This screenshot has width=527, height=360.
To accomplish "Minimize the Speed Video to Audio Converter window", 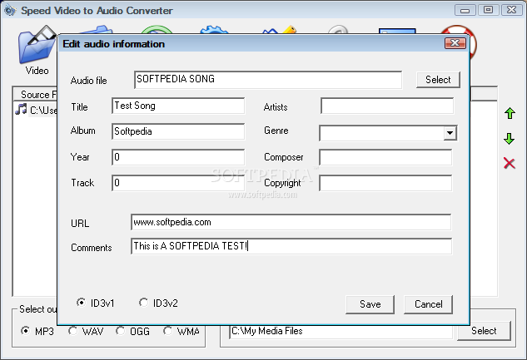I will [465, 11].
